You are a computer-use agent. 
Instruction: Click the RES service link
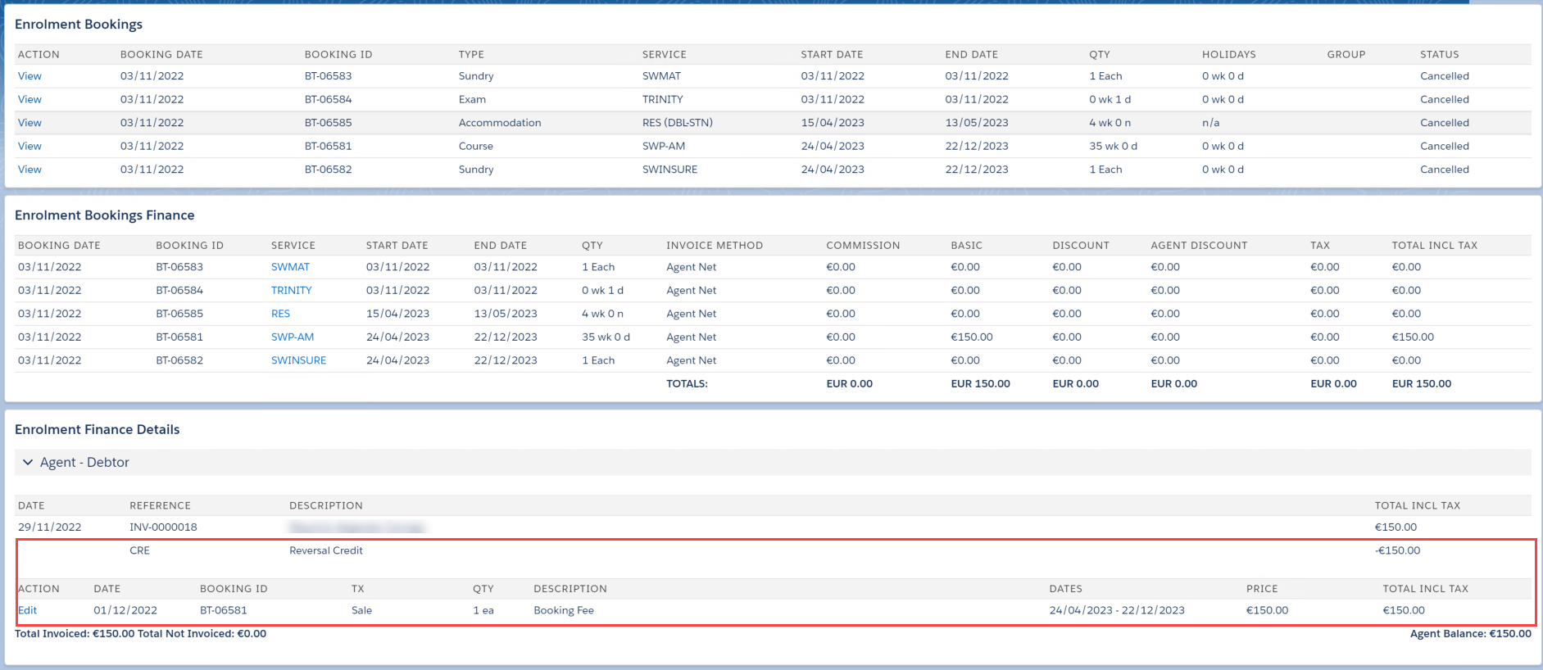click(280, 314)
